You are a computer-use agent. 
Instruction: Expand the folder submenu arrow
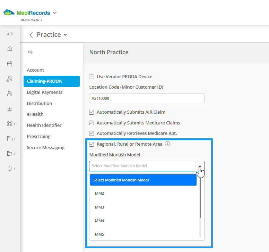coord(15,139)
